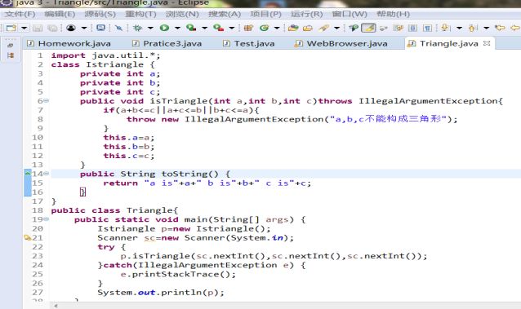The height and width of the screenshot is (309, 521).
Task: Toggle Mark Occurrences highlighter button
Action: tap(368, 28)
